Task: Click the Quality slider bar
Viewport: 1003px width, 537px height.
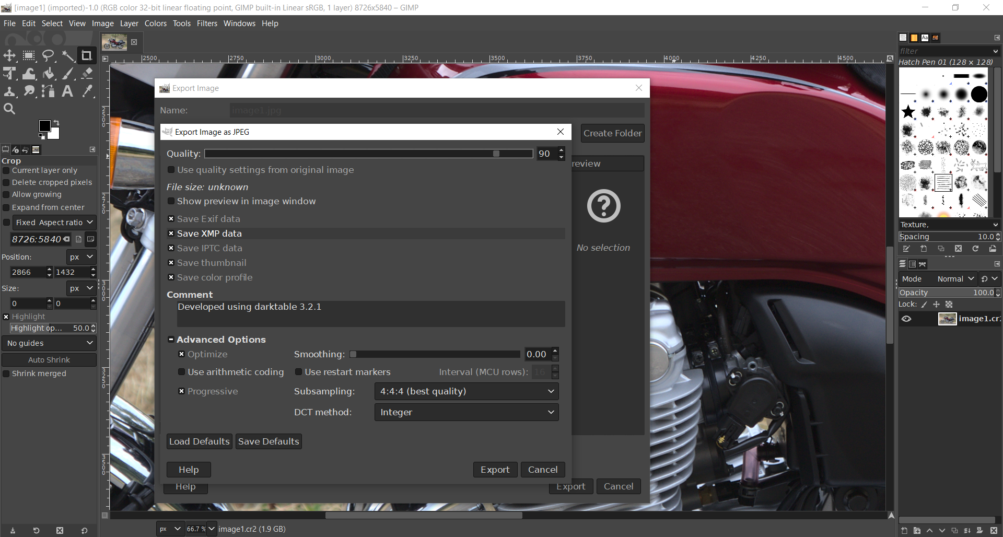Action: pyautogui.click(x=368, y=154)
